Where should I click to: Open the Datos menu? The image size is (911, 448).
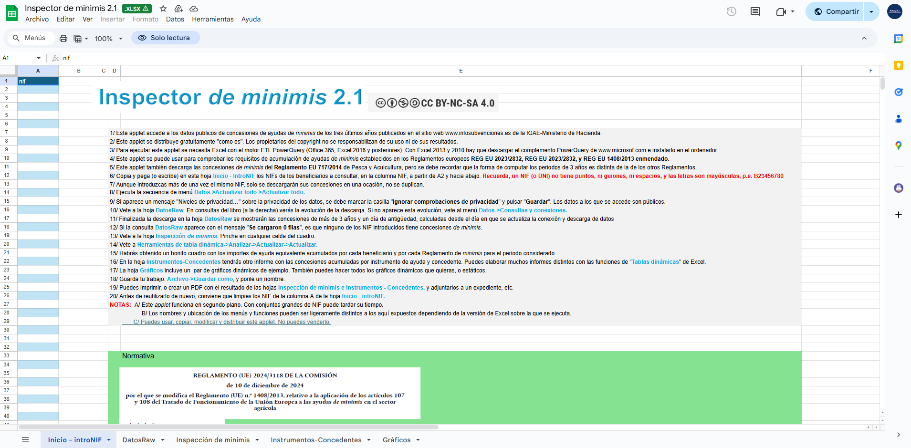(175, 19)
